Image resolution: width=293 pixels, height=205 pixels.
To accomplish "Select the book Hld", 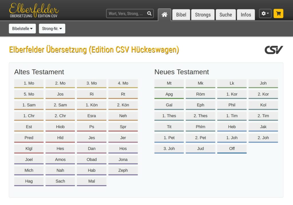I will coord(60,138).
